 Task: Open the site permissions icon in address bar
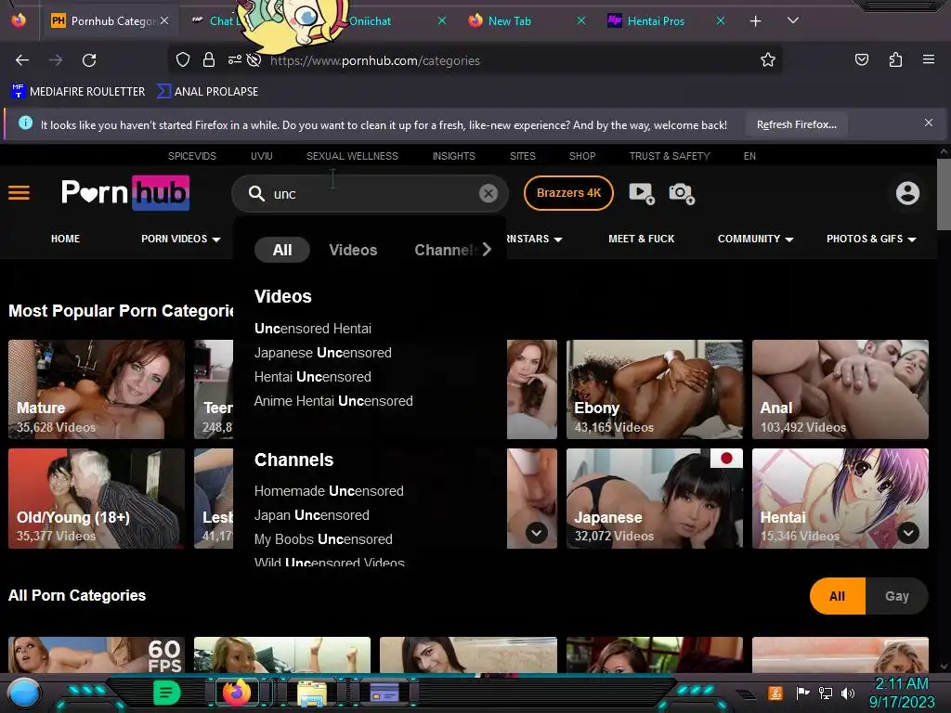(234, 59)
